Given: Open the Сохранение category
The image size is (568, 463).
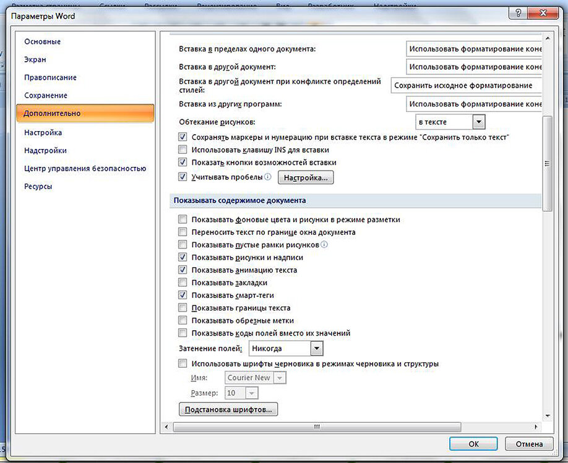Looking at the screenshot, I should 46,96.
